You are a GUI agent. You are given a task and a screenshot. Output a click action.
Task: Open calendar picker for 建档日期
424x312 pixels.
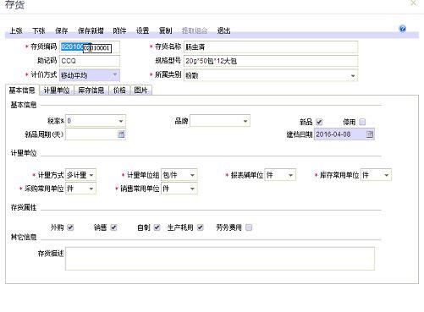pos(370,134)
